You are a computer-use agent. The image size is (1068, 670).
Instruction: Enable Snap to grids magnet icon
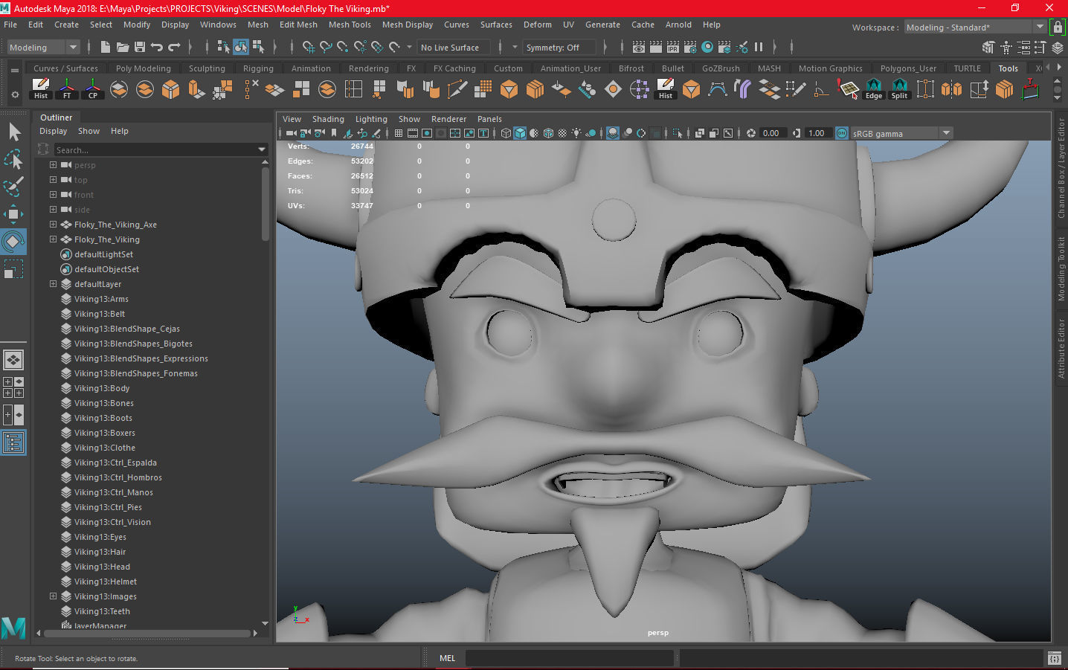coord(308,47)
